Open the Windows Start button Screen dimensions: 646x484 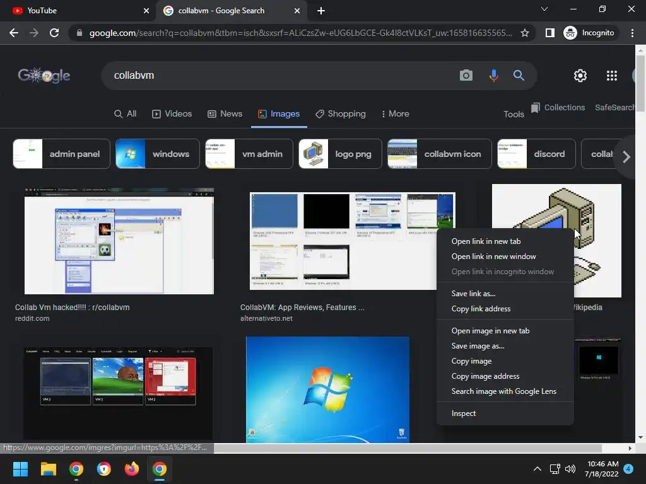pos(20,469)
